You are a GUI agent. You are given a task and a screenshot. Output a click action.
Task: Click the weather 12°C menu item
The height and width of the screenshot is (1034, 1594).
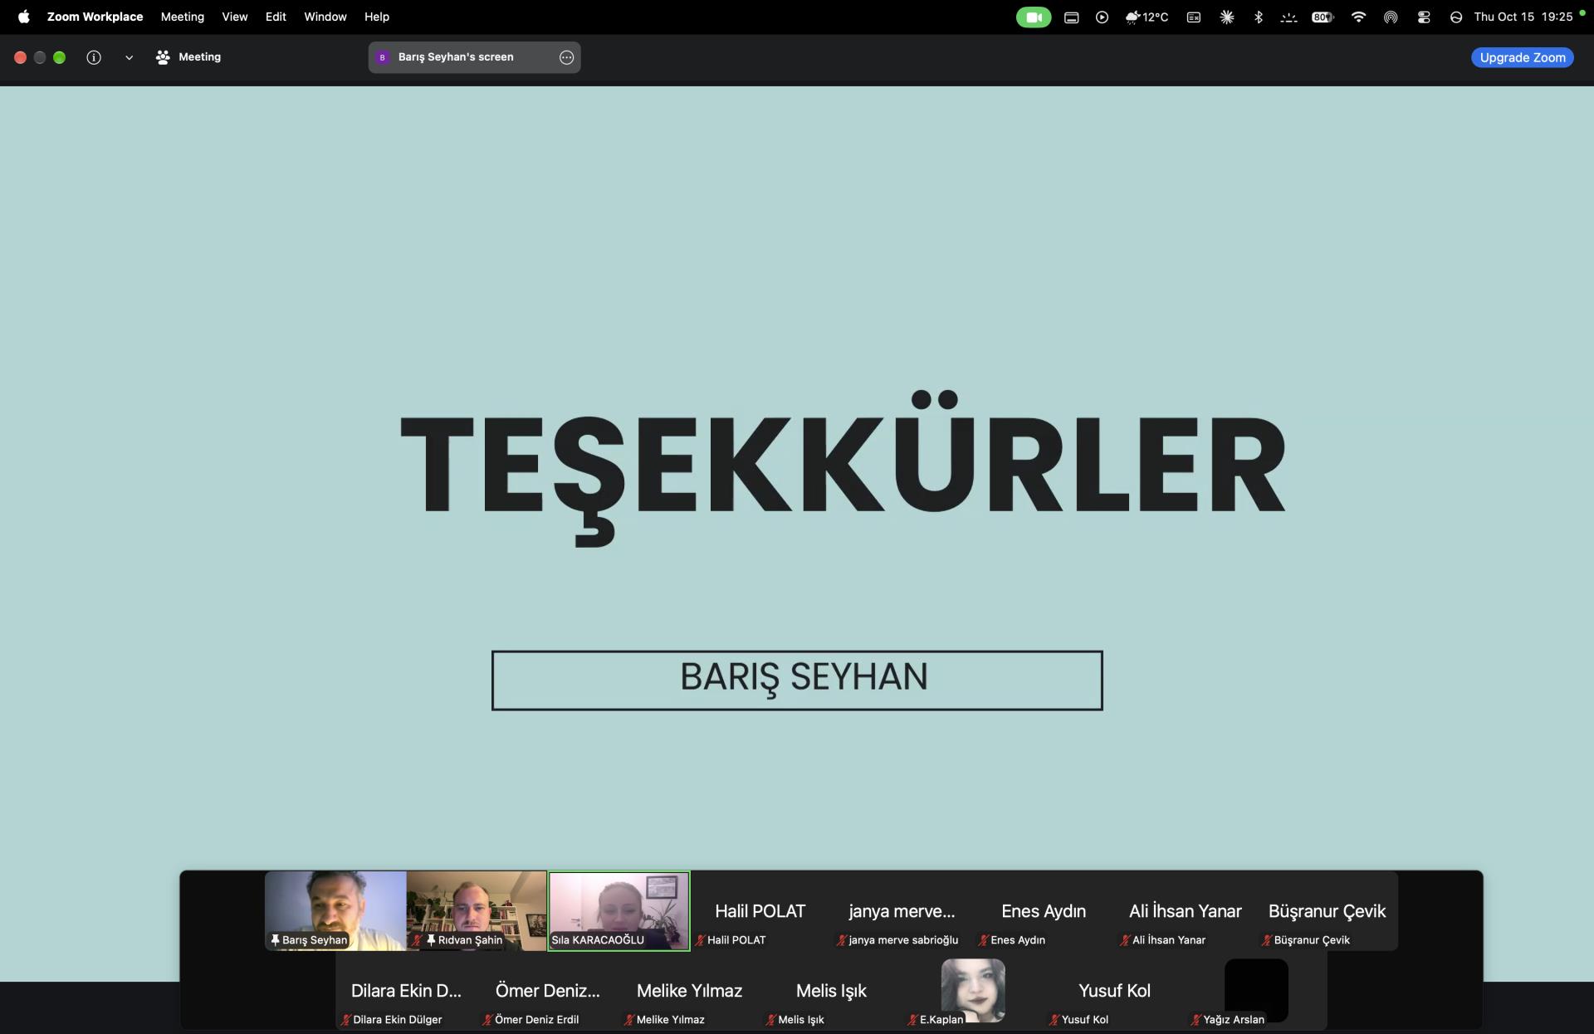[x=1147, y=17]
